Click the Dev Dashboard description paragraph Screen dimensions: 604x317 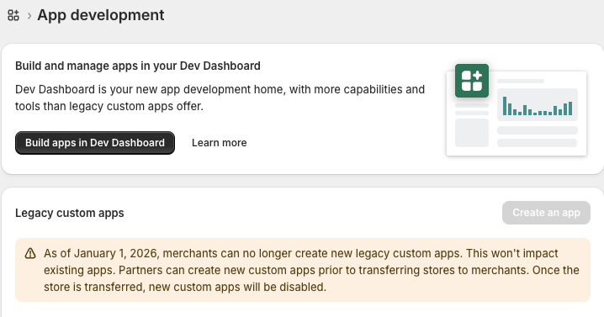tap(220, 98)
